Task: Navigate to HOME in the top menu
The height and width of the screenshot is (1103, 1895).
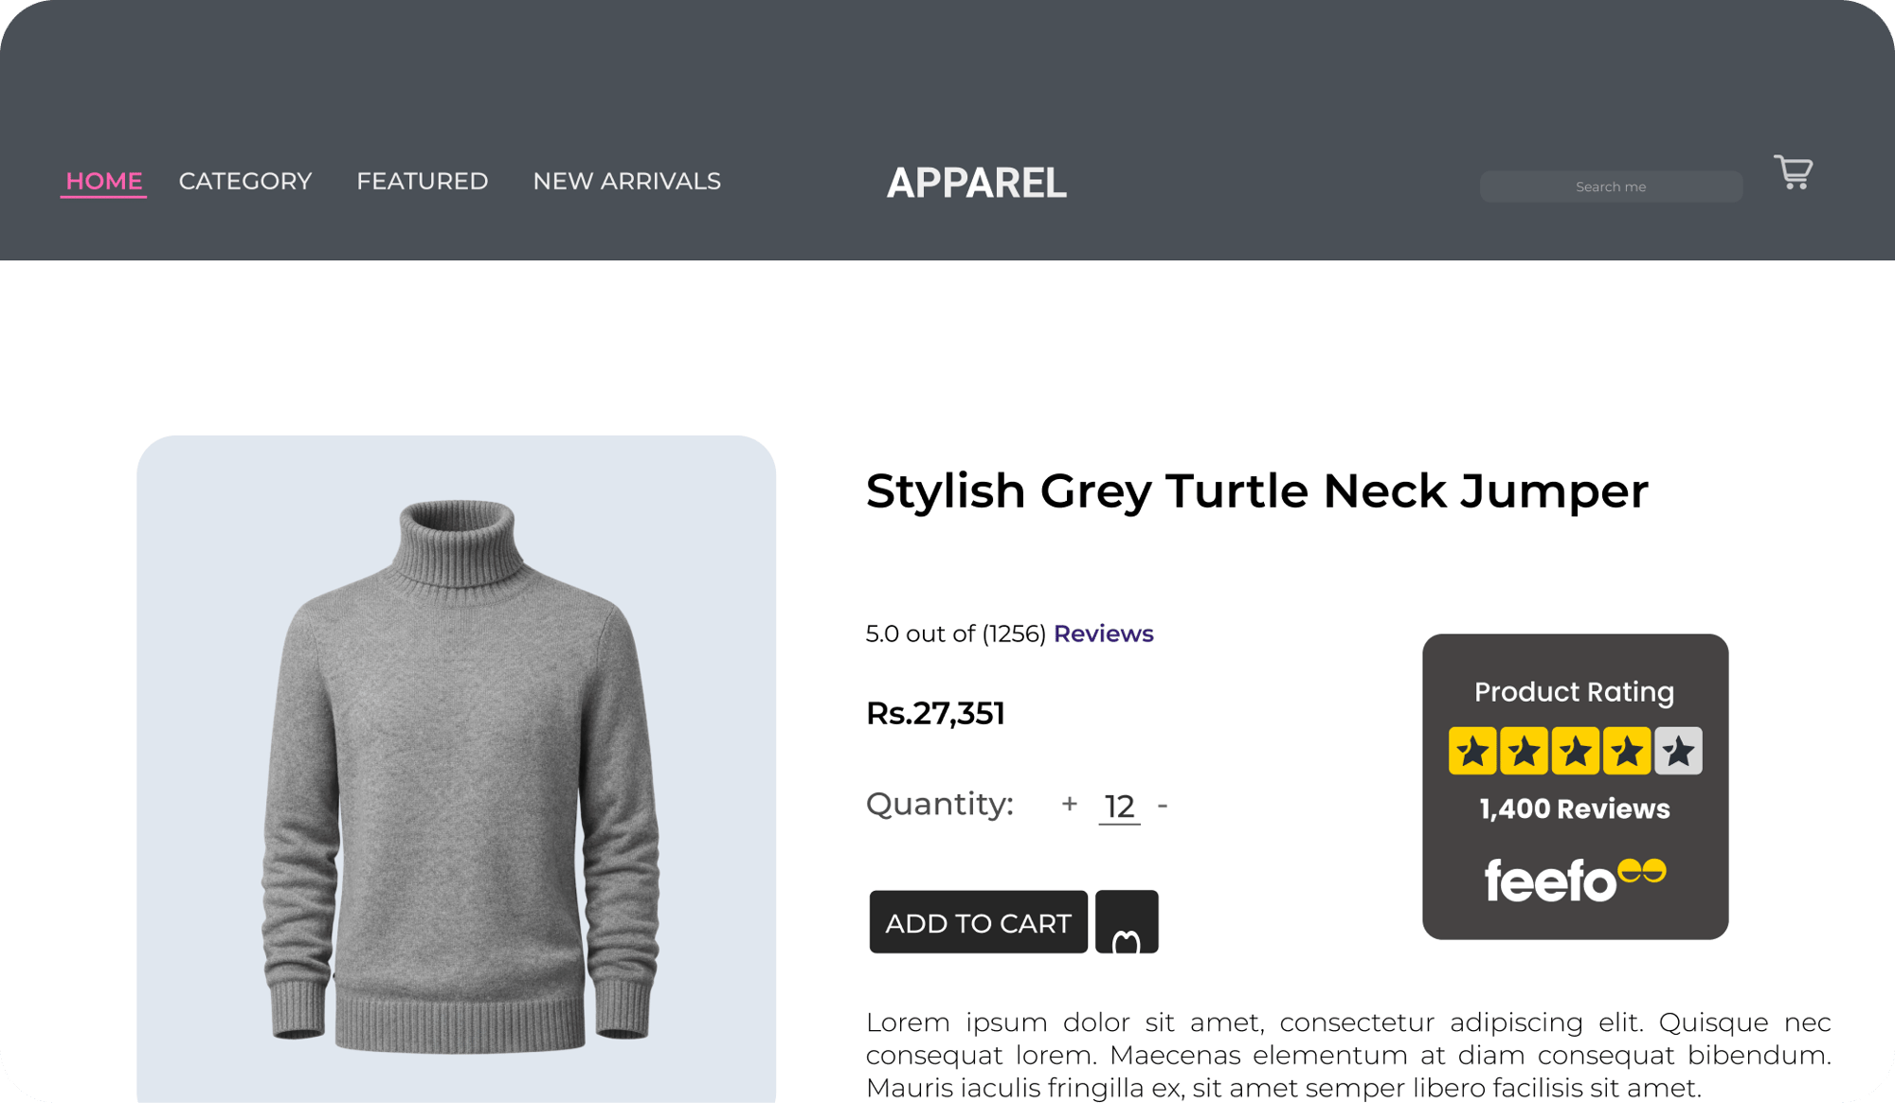Action: [103, 181]
